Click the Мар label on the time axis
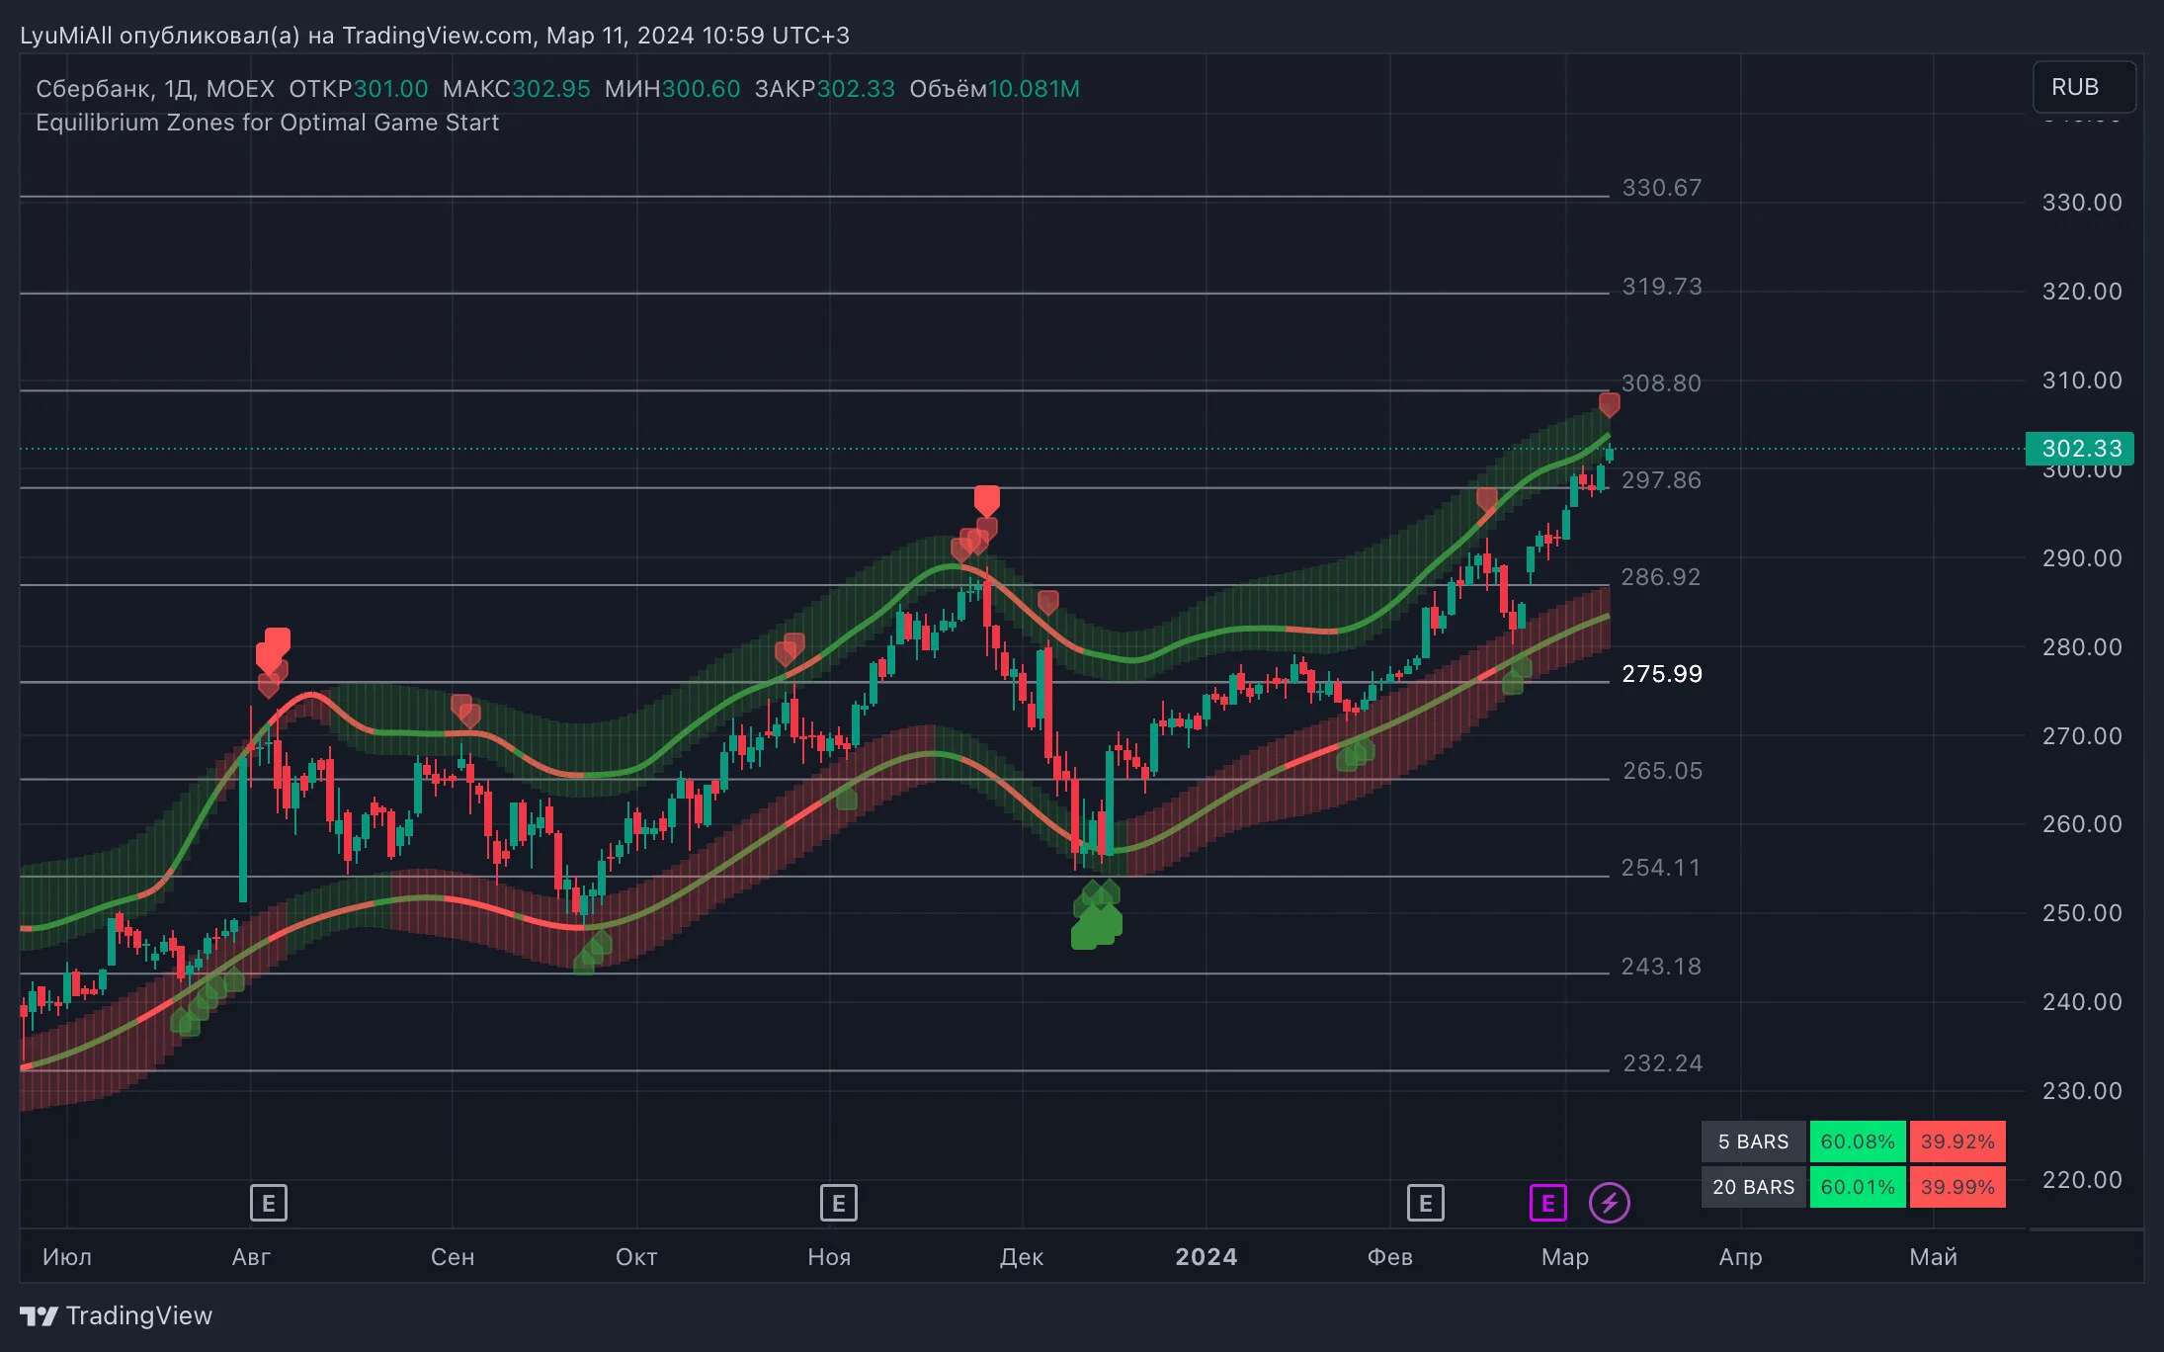This screenshot has height=1352, width=2164. point(1565,1257)
